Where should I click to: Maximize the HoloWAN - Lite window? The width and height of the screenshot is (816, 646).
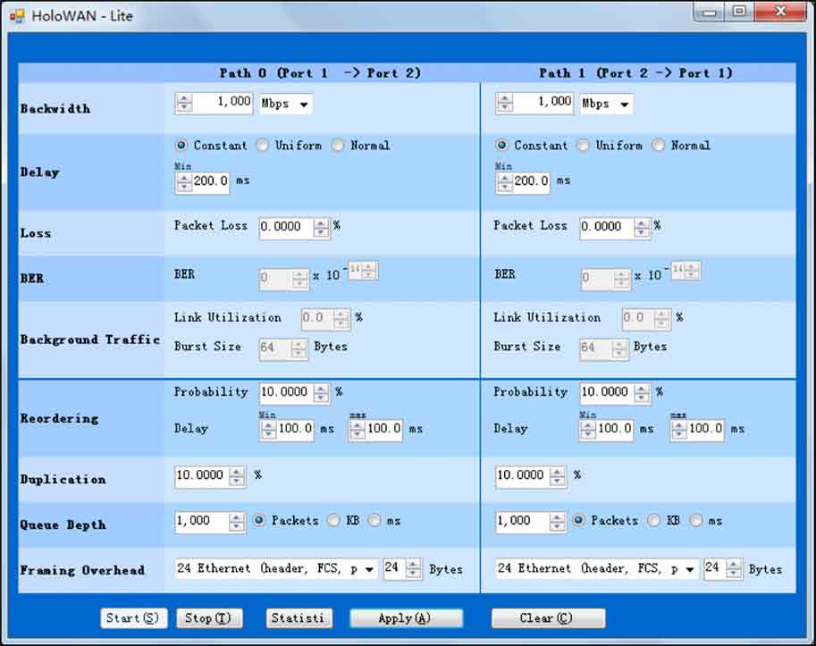coord(739,12)
